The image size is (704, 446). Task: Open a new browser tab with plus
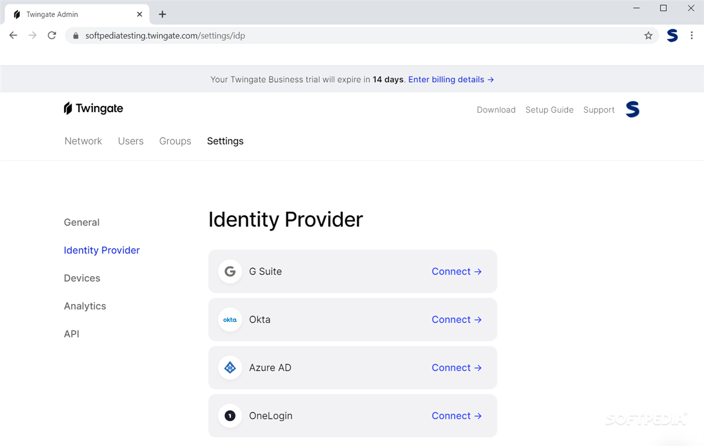tap(162, 14)
